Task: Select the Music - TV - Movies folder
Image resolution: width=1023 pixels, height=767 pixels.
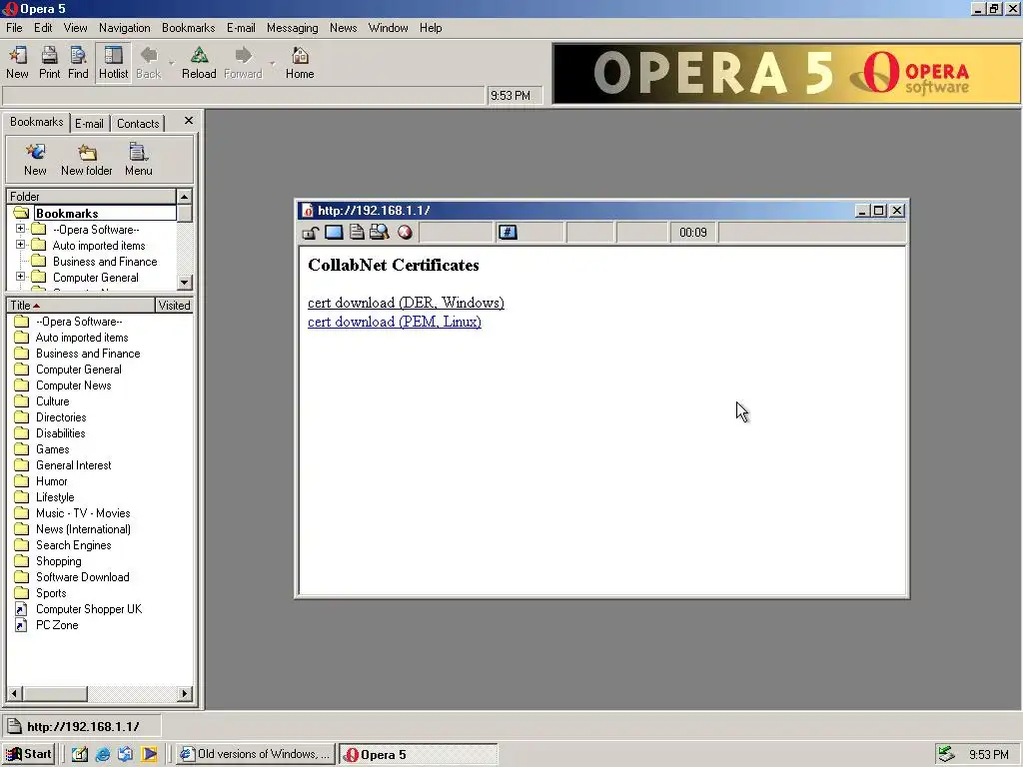Action: point(83,513)
